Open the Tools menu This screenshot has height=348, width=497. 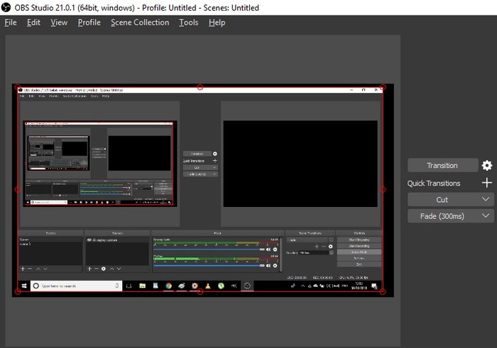click(189, 22)
